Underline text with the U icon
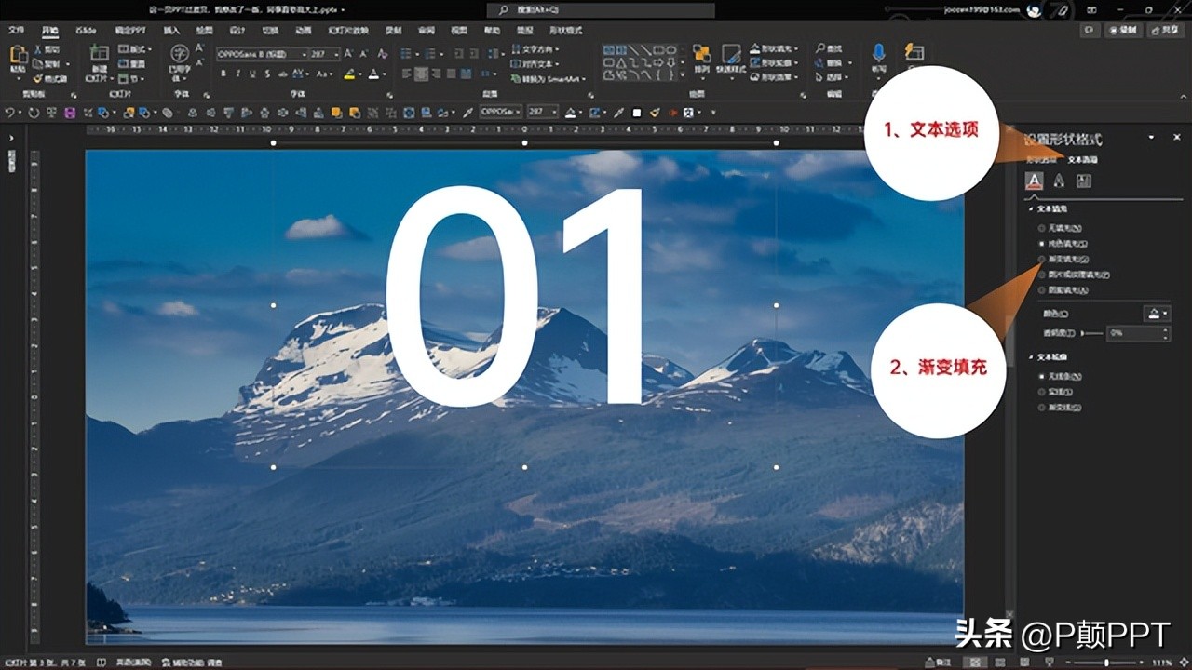The image size is (1192, 670). point(251,74)
